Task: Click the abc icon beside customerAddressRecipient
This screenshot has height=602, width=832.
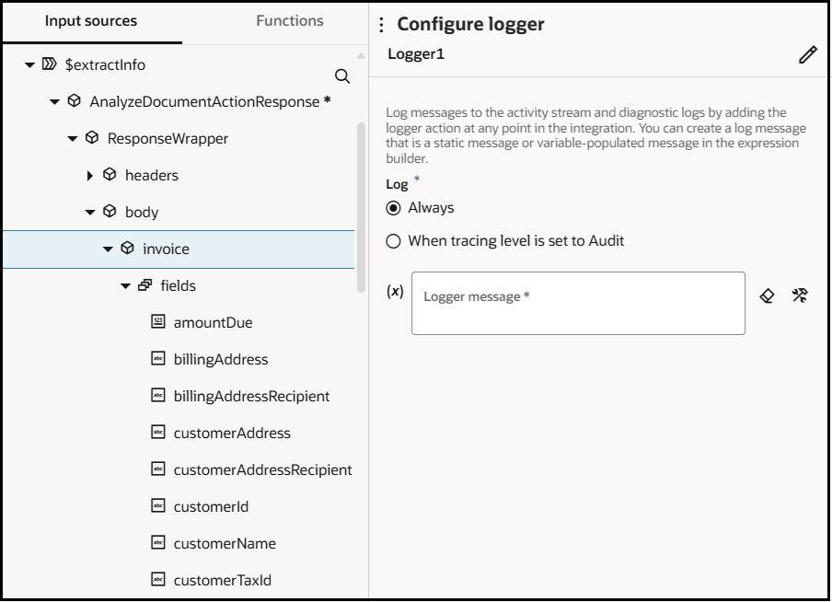Action: 158,469
